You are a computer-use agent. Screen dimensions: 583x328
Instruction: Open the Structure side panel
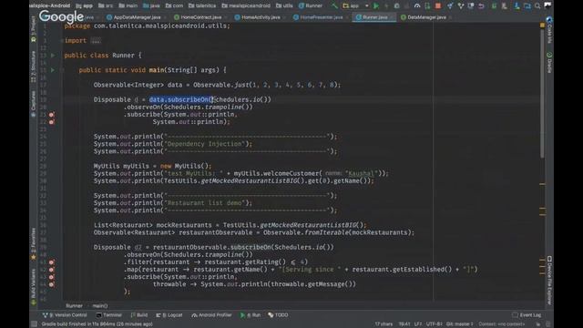[34, 67]
